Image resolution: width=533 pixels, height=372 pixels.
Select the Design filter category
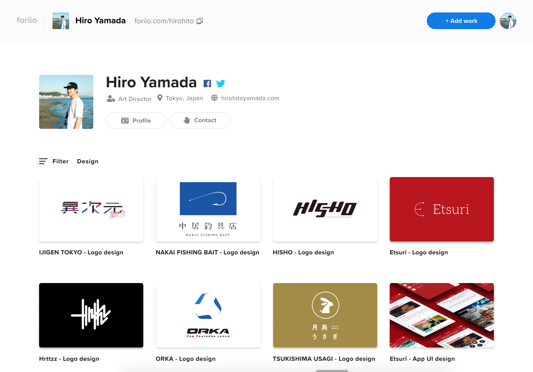(88, 161)
